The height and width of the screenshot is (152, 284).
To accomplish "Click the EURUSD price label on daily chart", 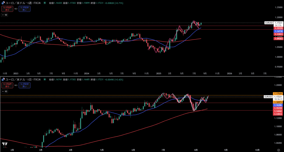I will [268, 97].
